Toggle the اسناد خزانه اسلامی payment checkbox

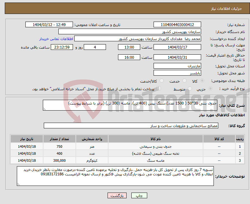point(159,88)
